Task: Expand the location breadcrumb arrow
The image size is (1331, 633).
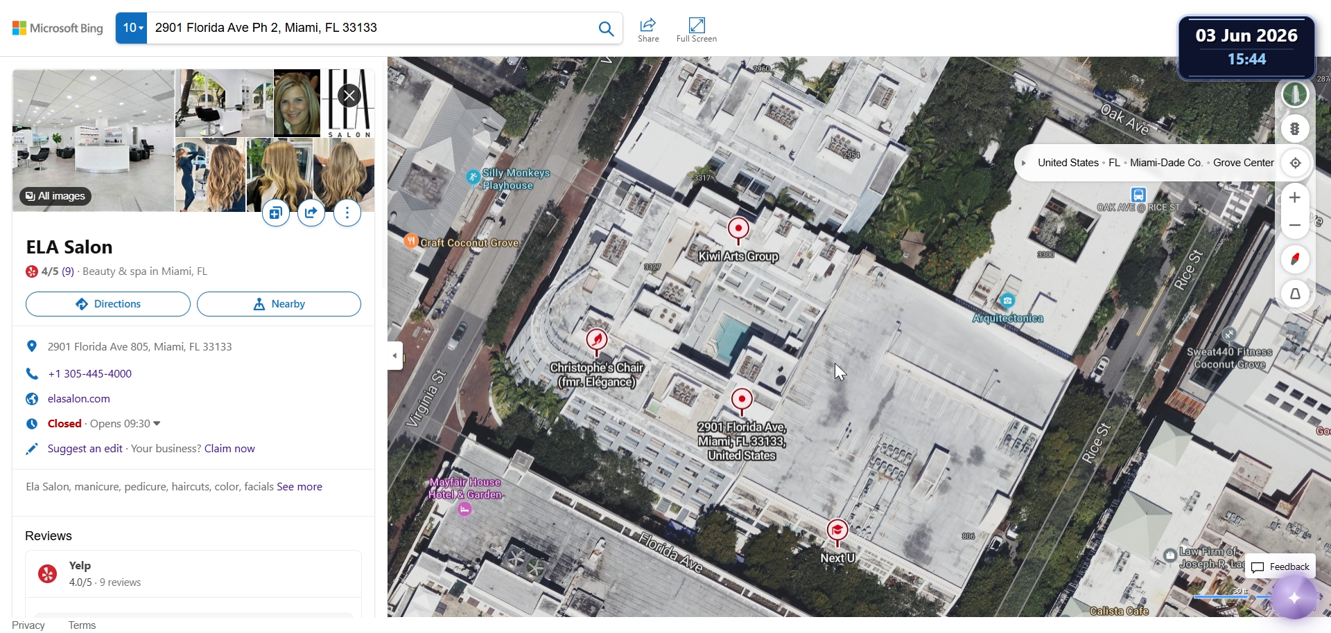Action: point(1024,163)
